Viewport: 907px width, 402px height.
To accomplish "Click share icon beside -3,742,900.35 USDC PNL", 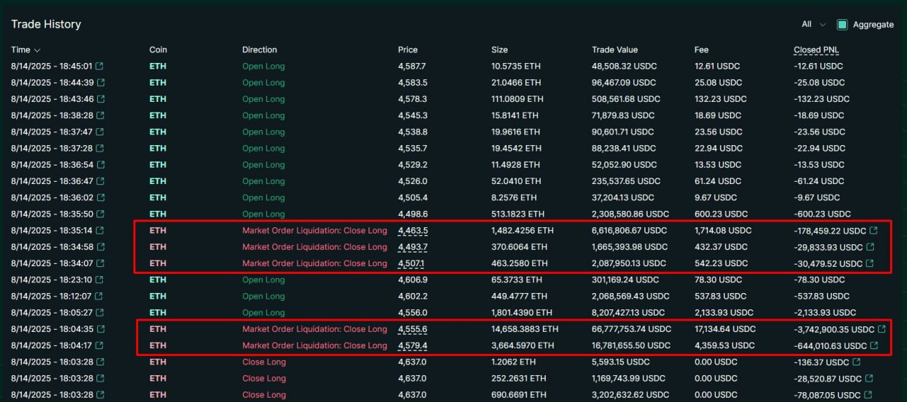I will coord(881,329).
